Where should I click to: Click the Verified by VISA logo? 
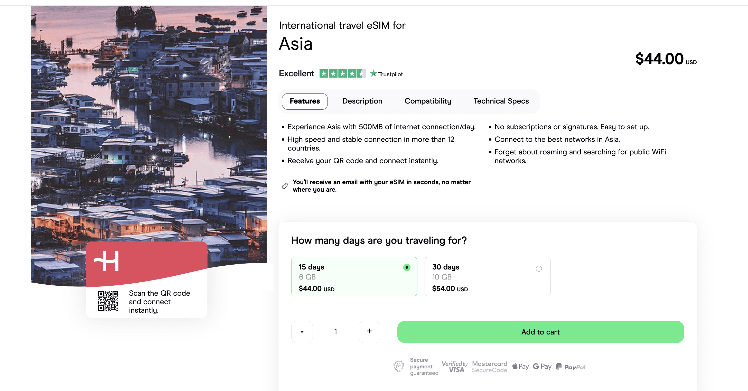click(454, 367)
